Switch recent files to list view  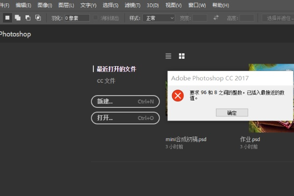[x=168, y=56]
